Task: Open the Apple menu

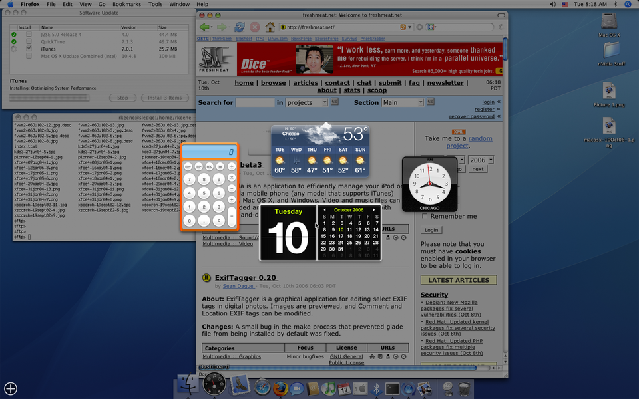Action: click(x=11, y=4)
